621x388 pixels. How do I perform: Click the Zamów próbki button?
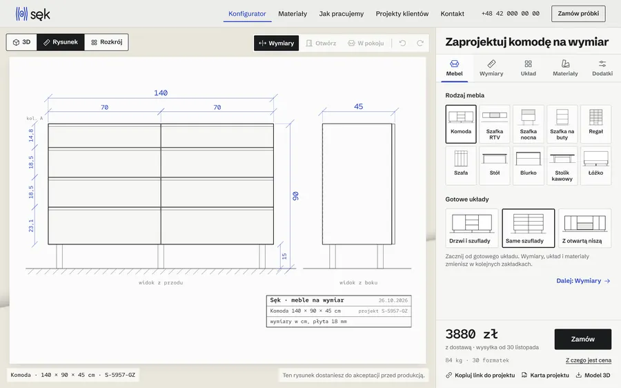pos(578,14)
